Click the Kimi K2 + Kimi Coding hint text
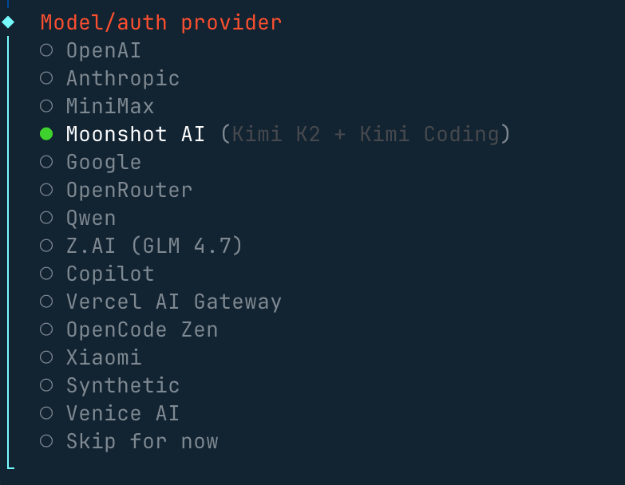 point(366,134)
